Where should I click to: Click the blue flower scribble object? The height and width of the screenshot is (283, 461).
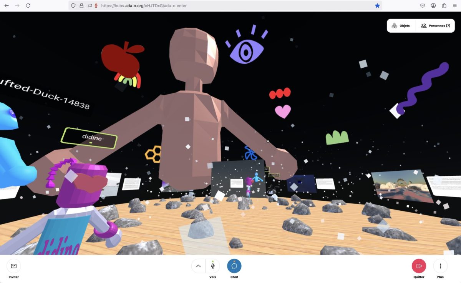tap(250, 153)
